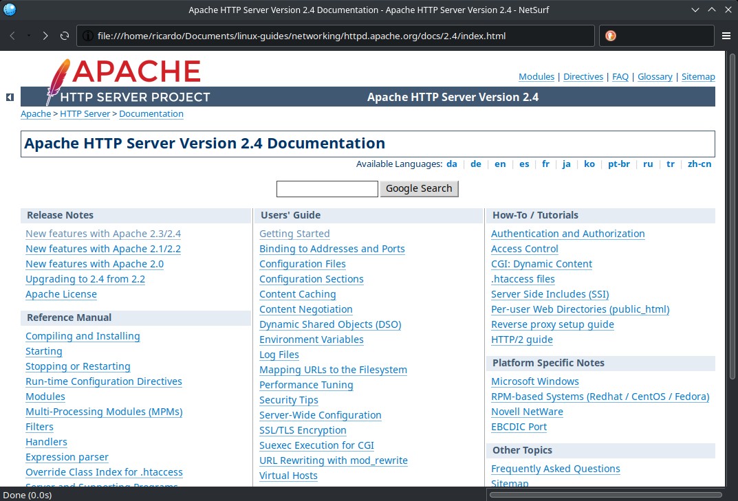Switch language to fr
Screen dimensions: 738x501
click(545, 164)
